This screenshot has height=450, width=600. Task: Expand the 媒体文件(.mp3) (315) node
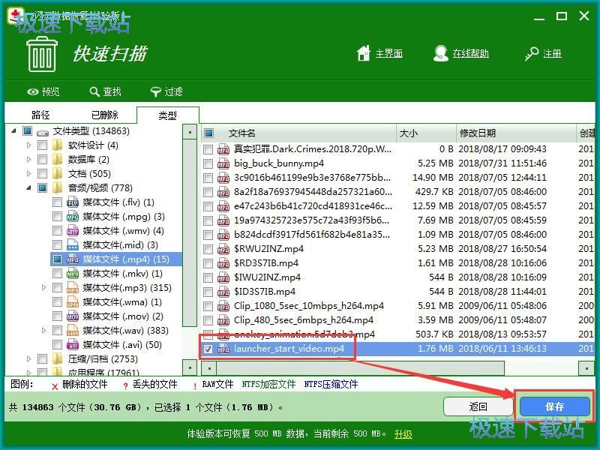coord(43,288)
